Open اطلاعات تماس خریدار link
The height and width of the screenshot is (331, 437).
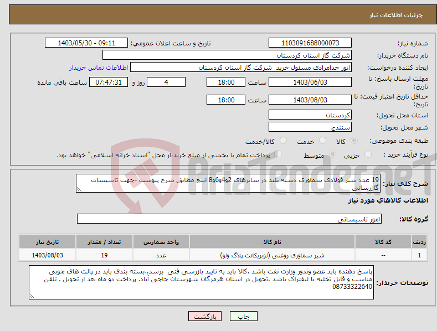click(x=99, y=68)
